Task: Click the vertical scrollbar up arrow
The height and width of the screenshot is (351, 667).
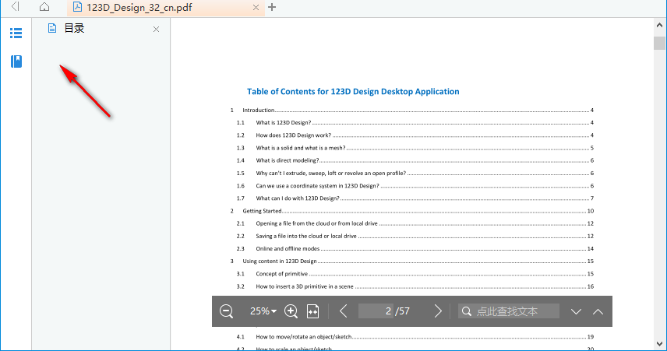Action: coord(659,25)
